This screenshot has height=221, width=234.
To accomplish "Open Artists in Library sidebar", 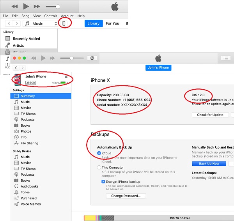I will 18,46.
